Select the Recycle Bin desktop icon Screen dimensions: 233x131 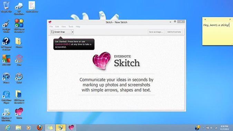click(x=6, y=7)
